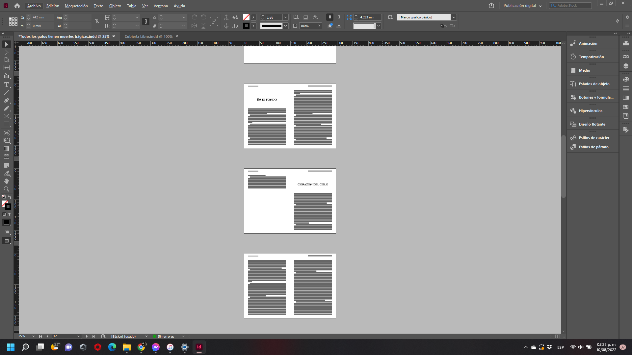Select the Gradient Swatch tool
Screen dimensions: 632x355
tap(7, 149)
